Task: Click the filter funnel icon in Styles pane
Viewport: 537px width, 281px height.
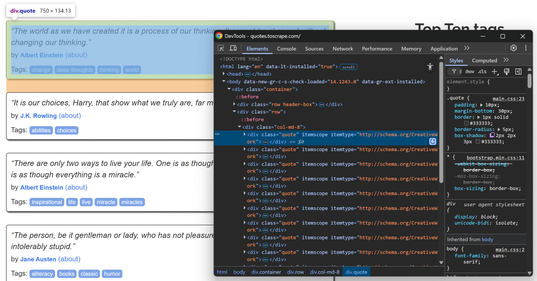Action: coord(454,71)
